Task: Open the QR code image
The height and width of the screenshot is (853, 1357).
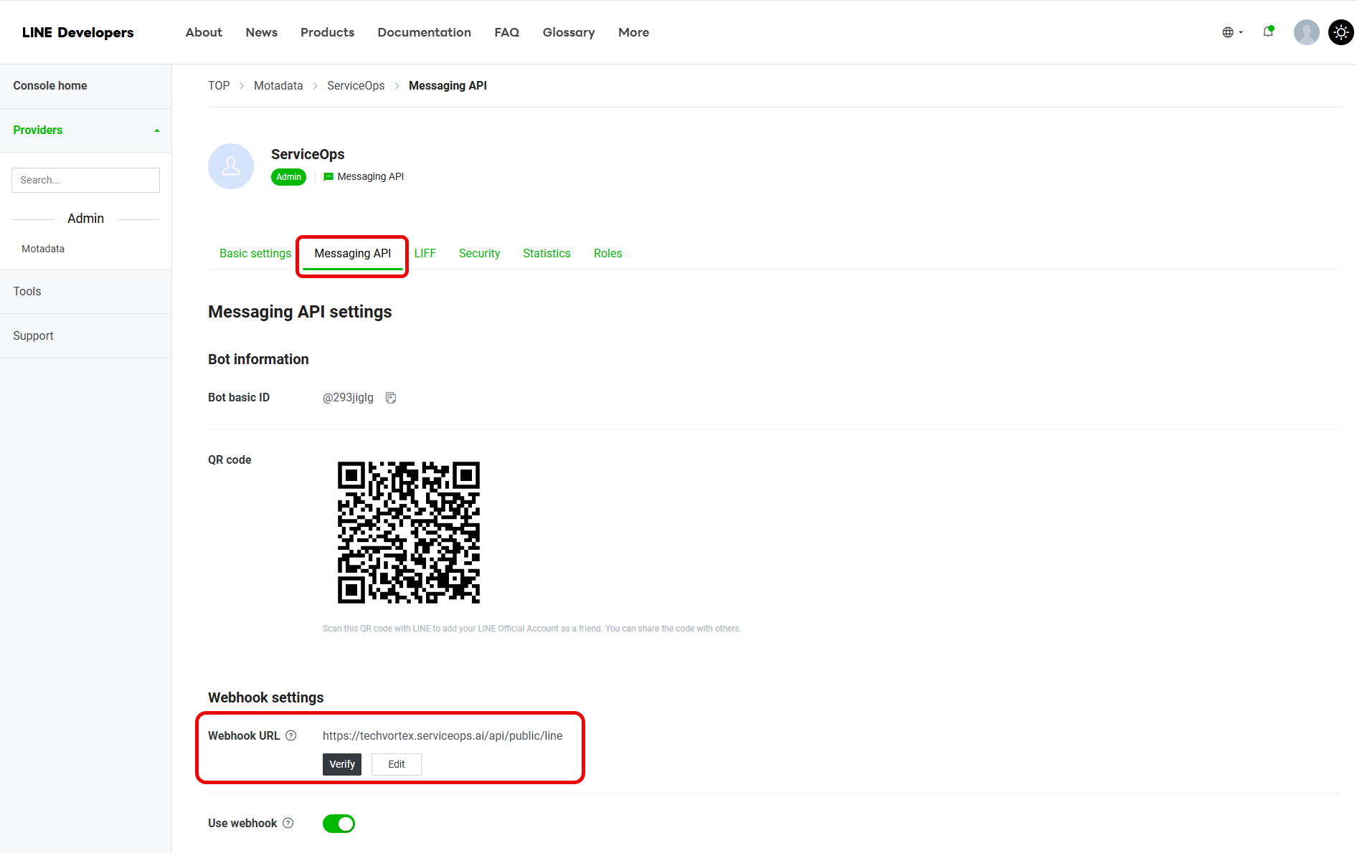Action: click(409, 533)
